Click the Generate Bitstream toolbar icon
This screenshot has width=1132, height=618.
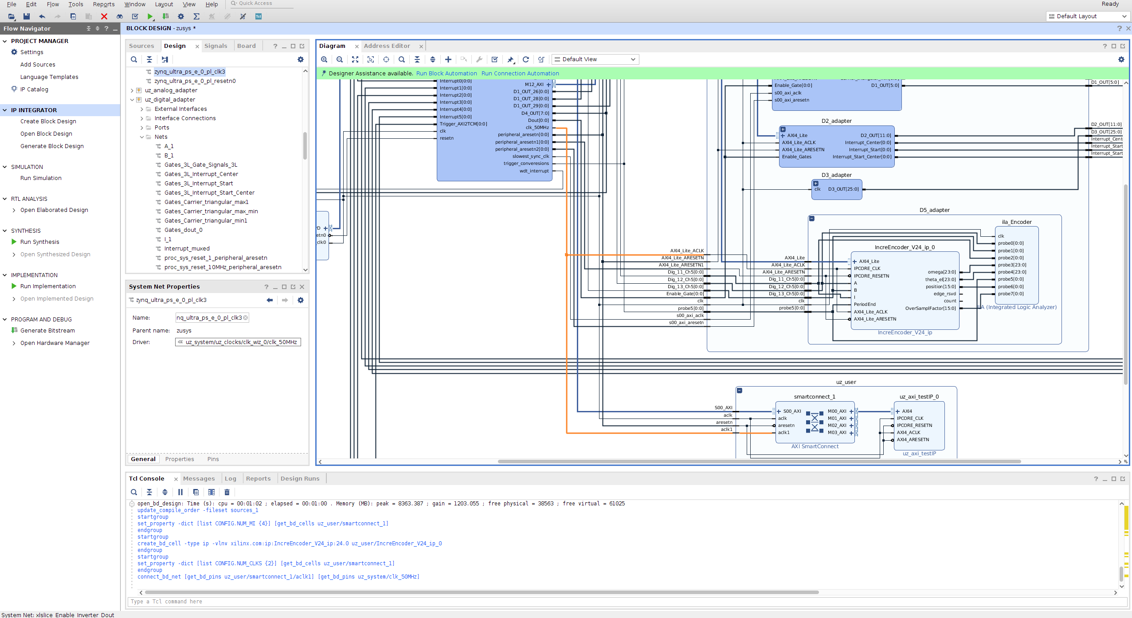tap(165, 16)
